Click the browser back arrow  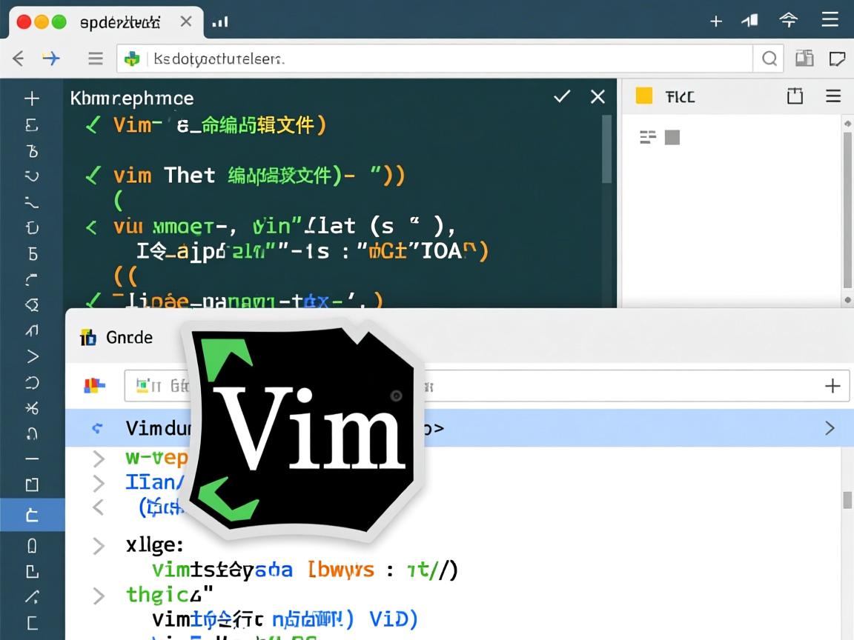[19, 59]
